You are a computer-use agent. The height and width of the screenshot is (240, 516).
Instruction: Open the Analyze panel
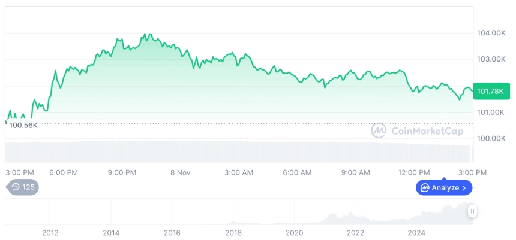[x=444, y=188]
